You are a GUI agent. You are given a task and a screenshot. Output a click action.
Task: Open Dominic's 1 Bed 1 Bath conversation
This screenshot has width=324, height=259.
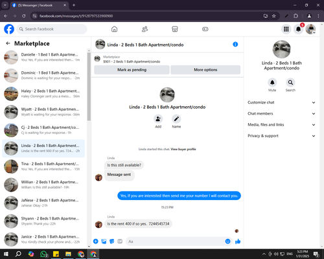click(x=43, y=75)
